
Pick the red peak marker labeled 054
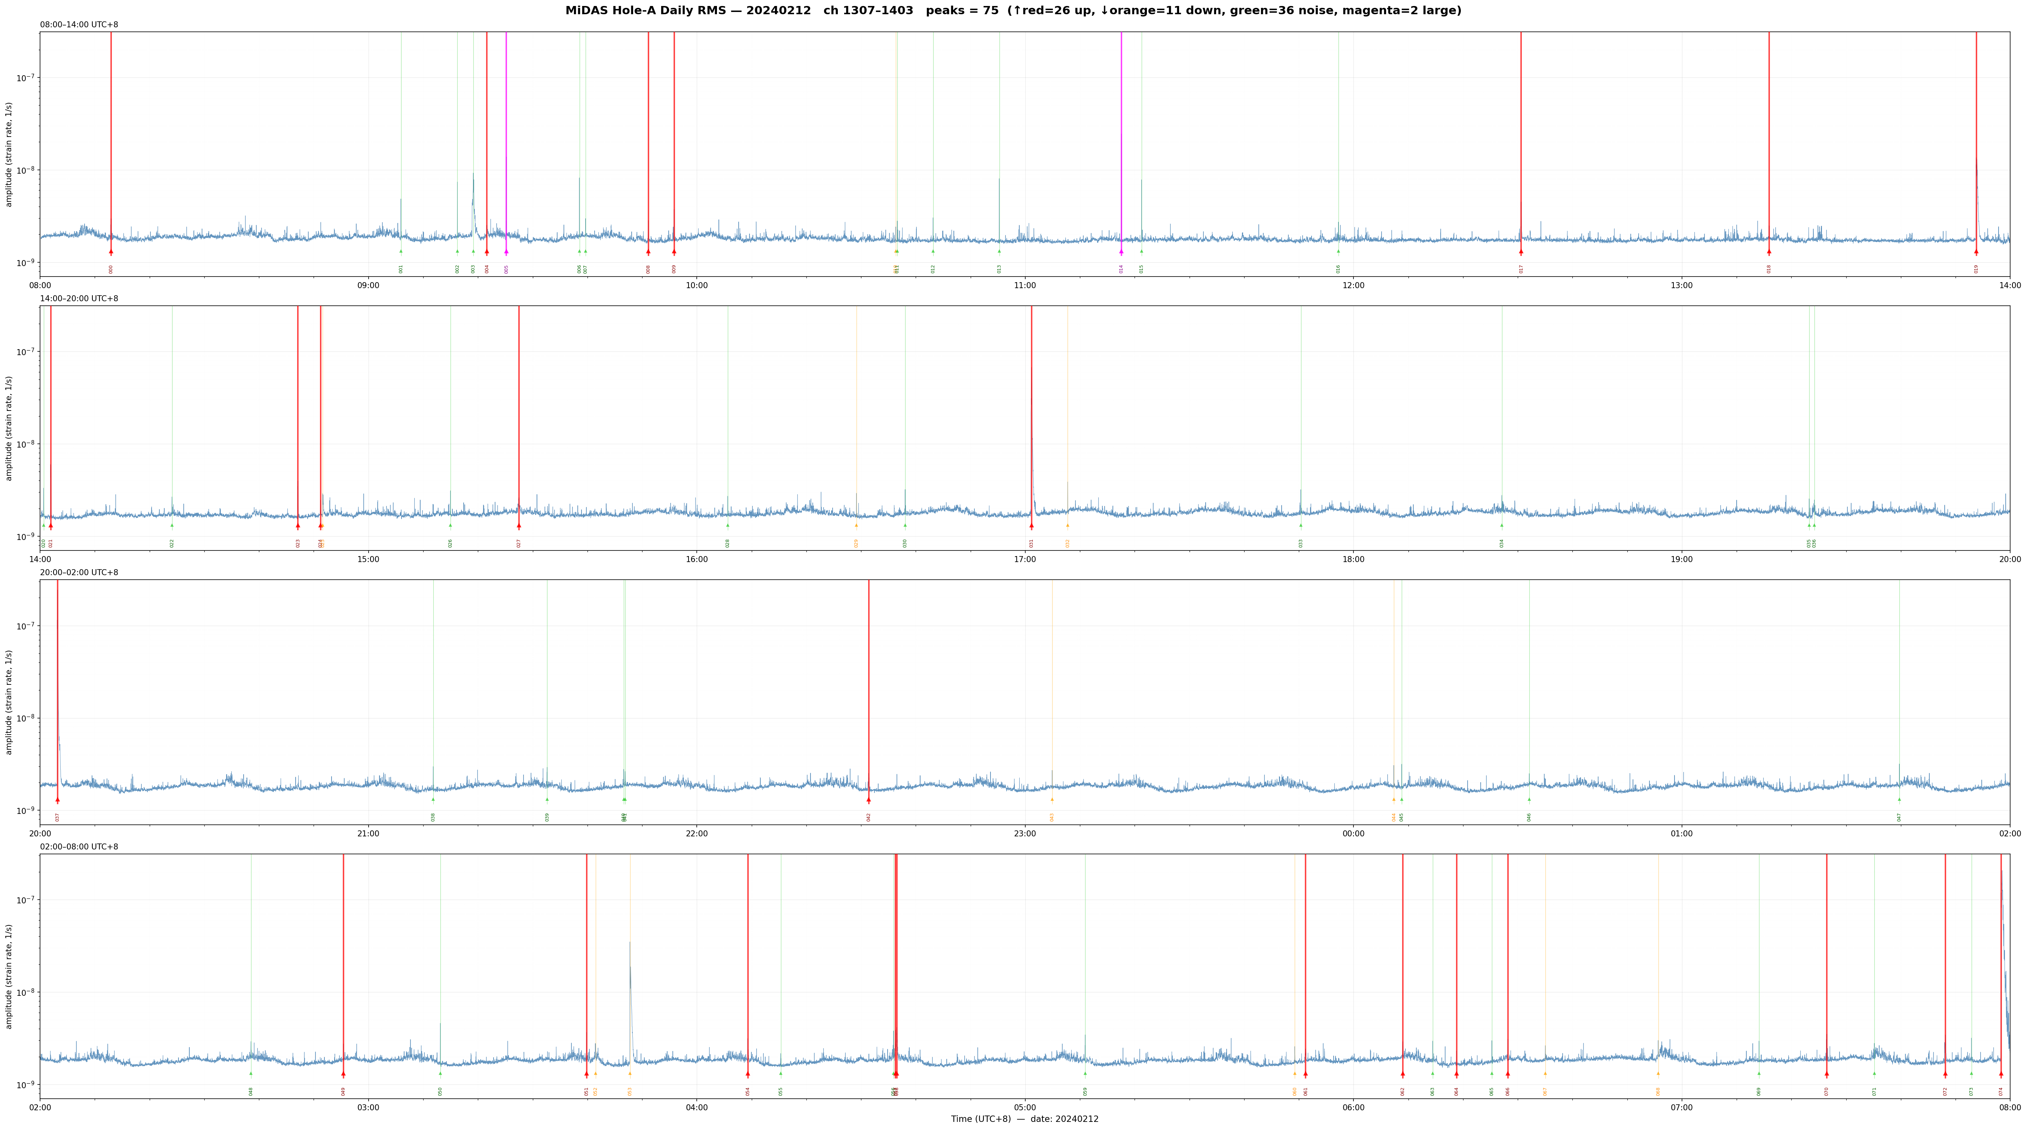click(748, 1074)
